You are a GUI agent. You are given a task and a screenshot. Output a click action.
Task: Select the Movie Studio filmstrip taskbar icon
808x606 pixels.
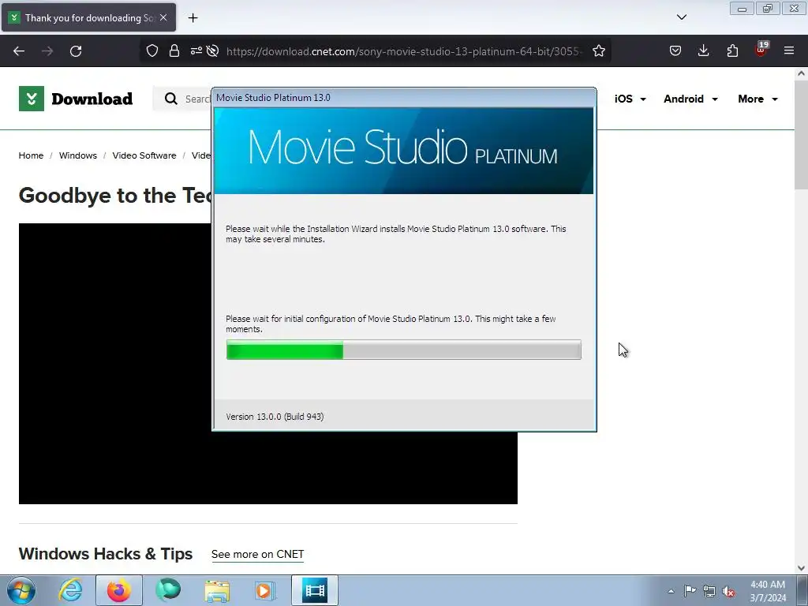click(315, 590)
